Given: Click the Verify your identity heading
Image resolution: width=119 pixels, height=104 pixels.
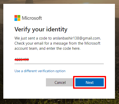Looking at the screenshot, I should tap(41, 29).
